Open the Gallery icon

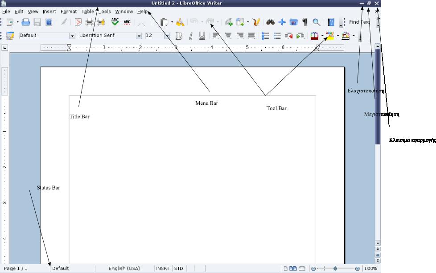point(293,22)
